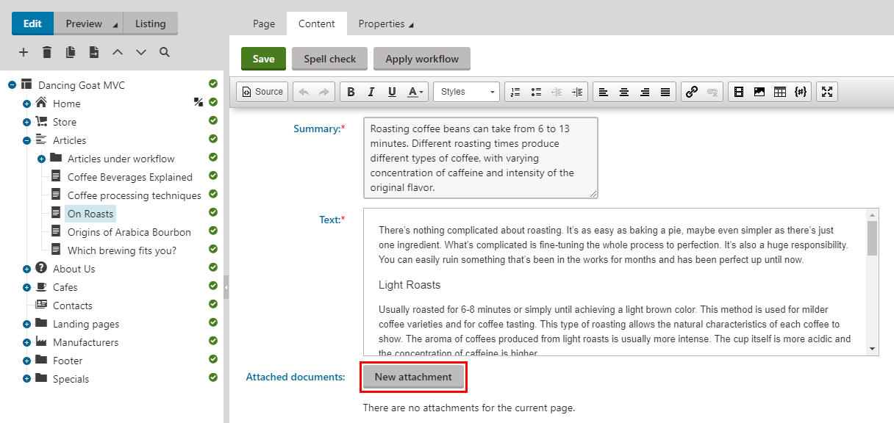Screen dimensions: 894x423
Task: Toggle bold formatting in the editor
Action: point(351,91)
